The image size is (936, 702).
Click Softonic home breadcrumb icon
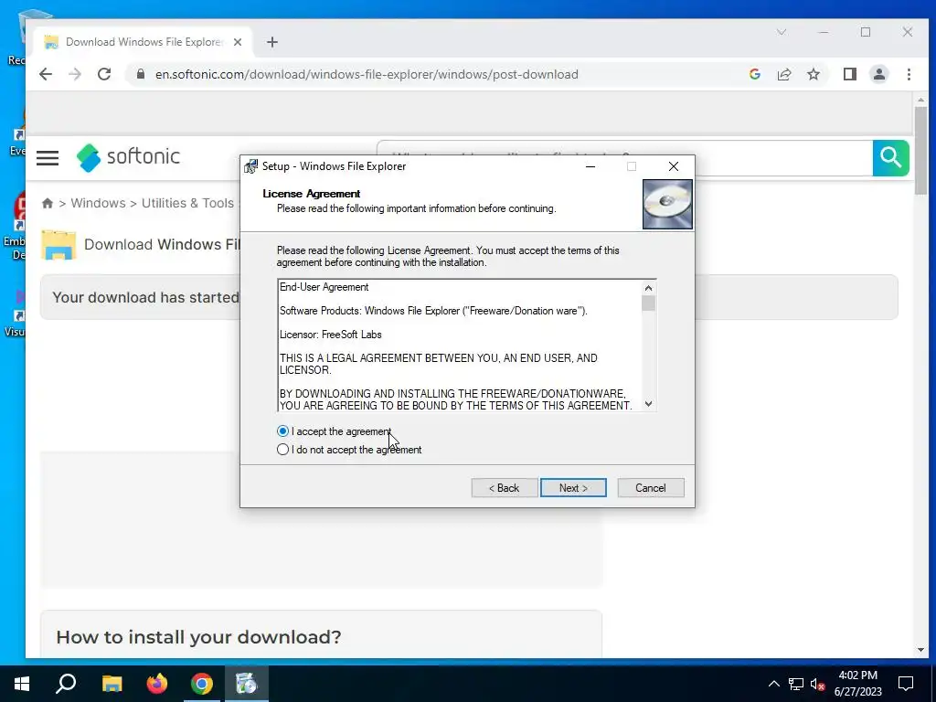click(48, 203)
